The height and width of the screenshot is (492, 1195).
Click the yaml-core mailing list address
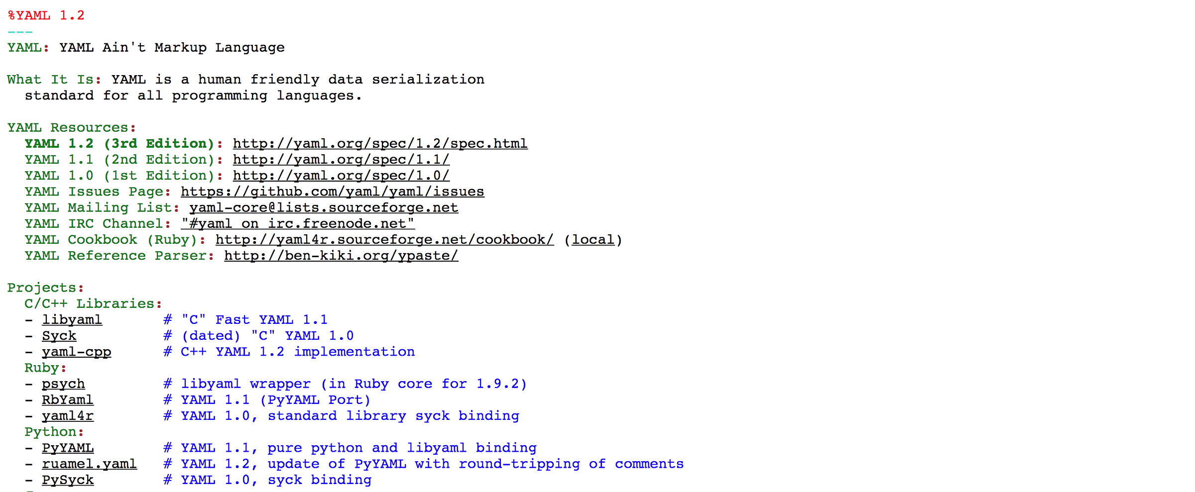tap(324, 208)
